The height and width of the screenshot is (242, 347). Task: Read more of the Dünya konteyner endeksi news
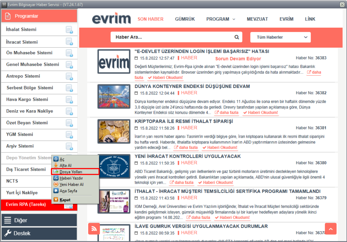227,113
